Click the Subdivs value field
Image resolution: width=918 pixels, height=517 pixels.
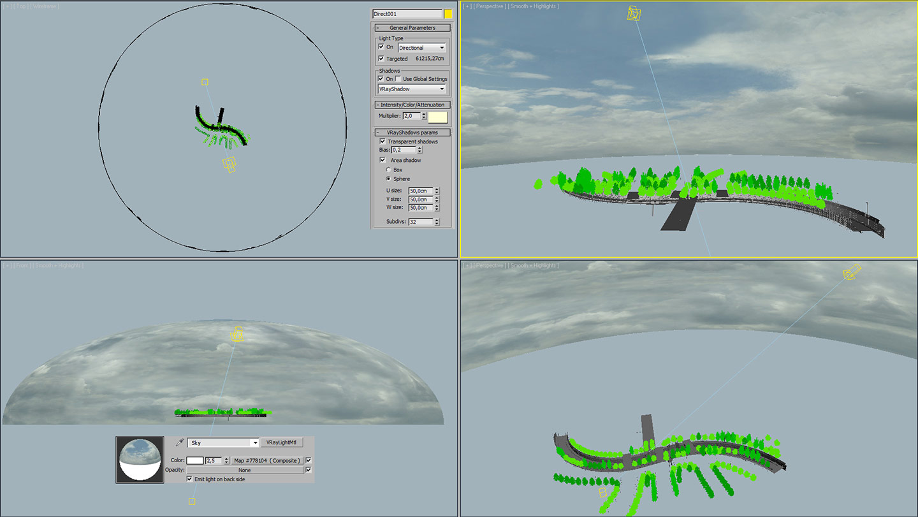click(x=421, y=222)
